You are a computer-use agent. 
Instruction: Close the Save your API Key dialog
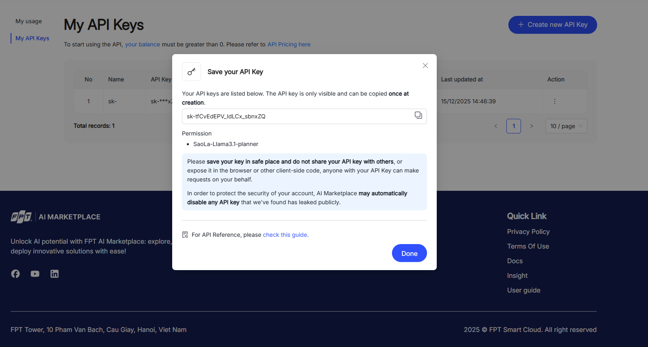pos(425,65)
